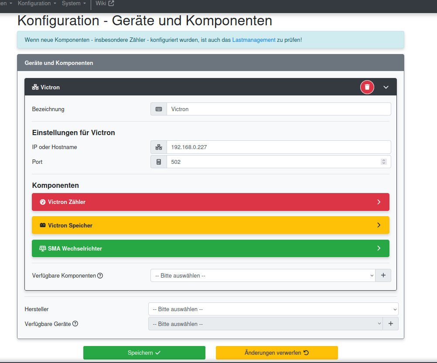The width and height of the screenshot is (437, 363).
Task: Click Speichern button
Action: [x=144, y=353]
